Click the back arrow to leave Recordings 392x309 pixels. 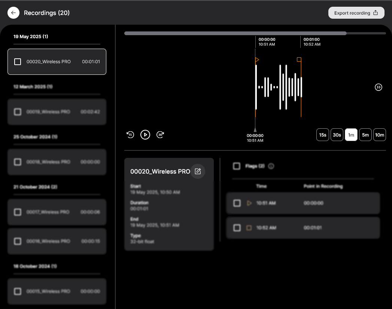point(13,13)
